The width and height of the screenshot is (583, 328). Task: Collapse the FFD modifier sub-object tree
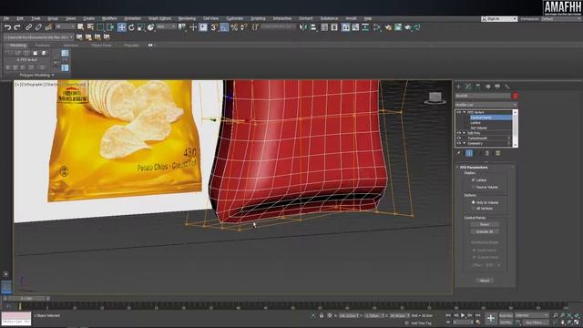[x=464, y=112]
